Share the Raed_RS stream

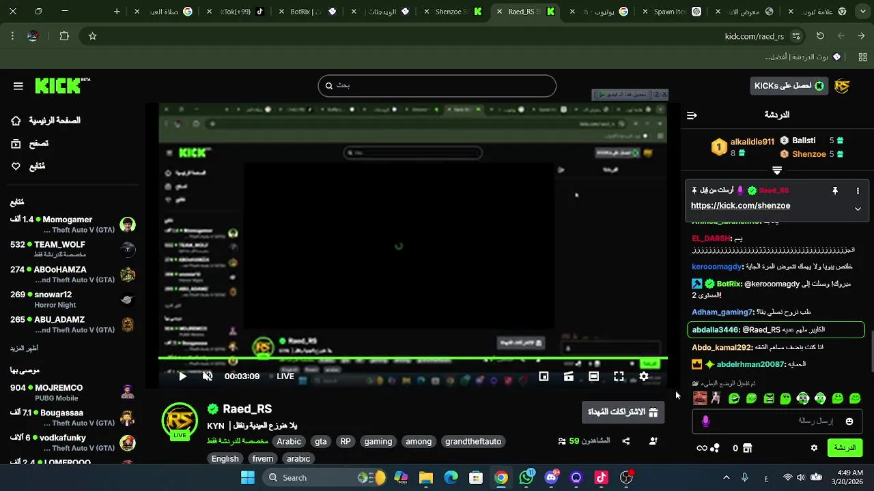[x=625, y=441]
